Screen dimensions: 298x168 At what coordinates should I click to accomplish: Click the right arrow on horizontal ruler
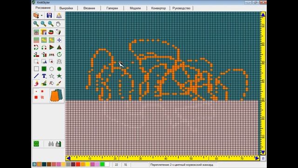(x=257, y=158)
